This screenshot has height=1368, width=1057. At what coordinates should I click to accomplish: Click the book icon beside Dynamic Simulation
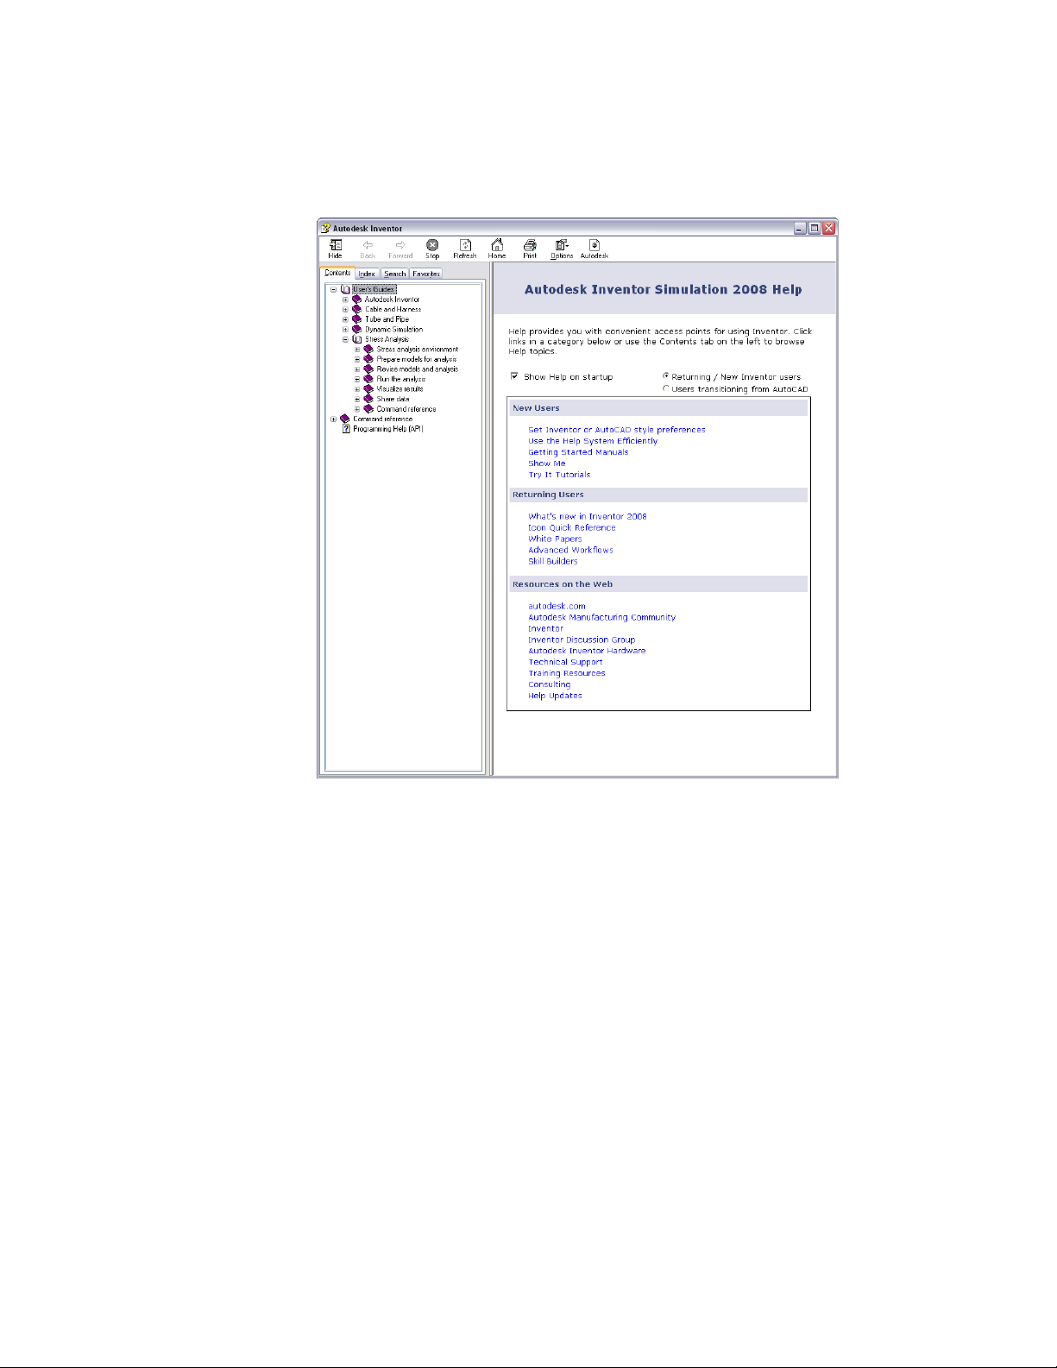point(357,329)
